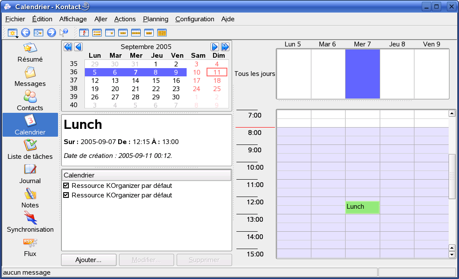Open Journal in the sidebar
Screen dimensions: 459x279
point(30,173)
